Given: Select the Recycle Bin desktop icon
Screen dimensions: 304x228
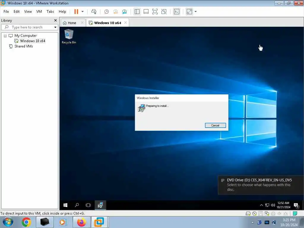Looking at the screenshot, I should click(69, 37).
